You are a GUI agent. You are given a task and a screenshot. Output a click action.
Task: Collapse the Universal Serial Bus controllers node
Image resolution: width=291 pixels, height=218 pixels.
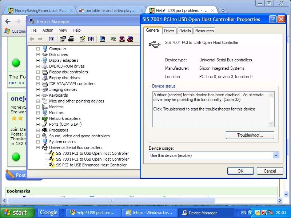(38, 148)
